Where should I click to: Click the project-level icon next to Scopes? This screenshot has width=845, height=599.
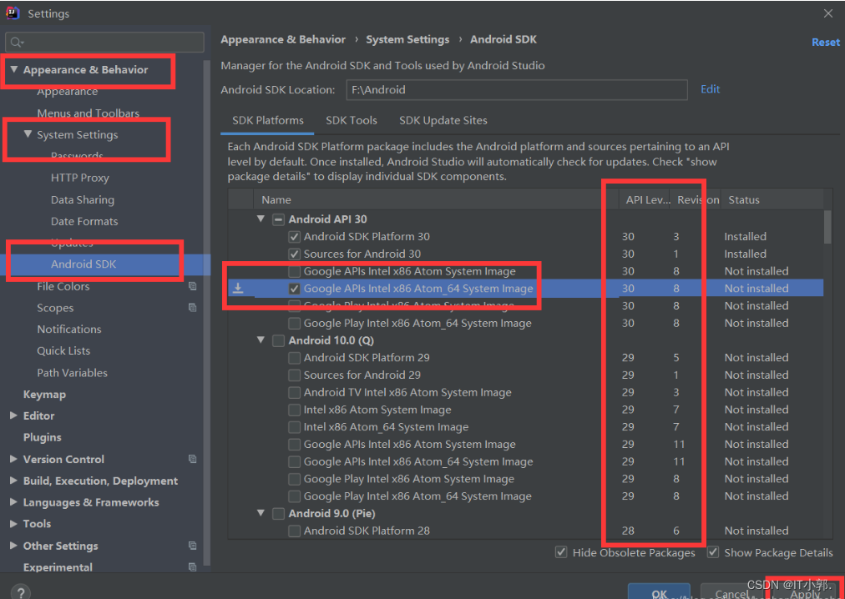point(193,308)
